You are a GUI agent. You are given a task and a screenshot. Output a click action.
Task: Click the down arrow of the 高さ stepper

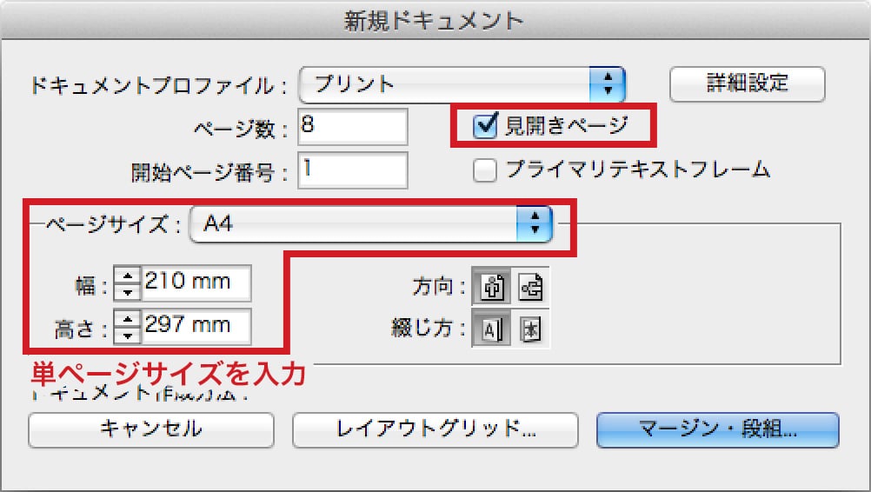tap(128, 333)
